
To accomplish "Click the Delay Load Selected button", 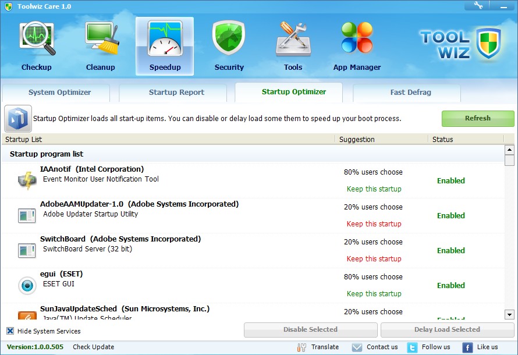I will tap(448, 329).
